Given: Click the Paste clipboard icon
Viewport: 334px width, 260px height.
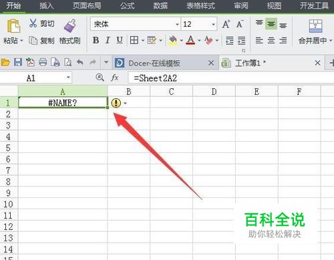Looking at the screenshot, I should [14, 26].
